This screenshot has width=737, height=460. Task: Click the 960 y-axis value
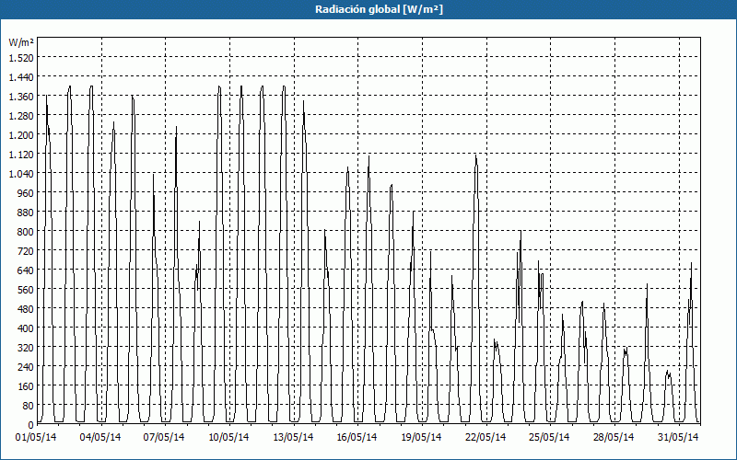pyautogui.click(x=26, y=193)
